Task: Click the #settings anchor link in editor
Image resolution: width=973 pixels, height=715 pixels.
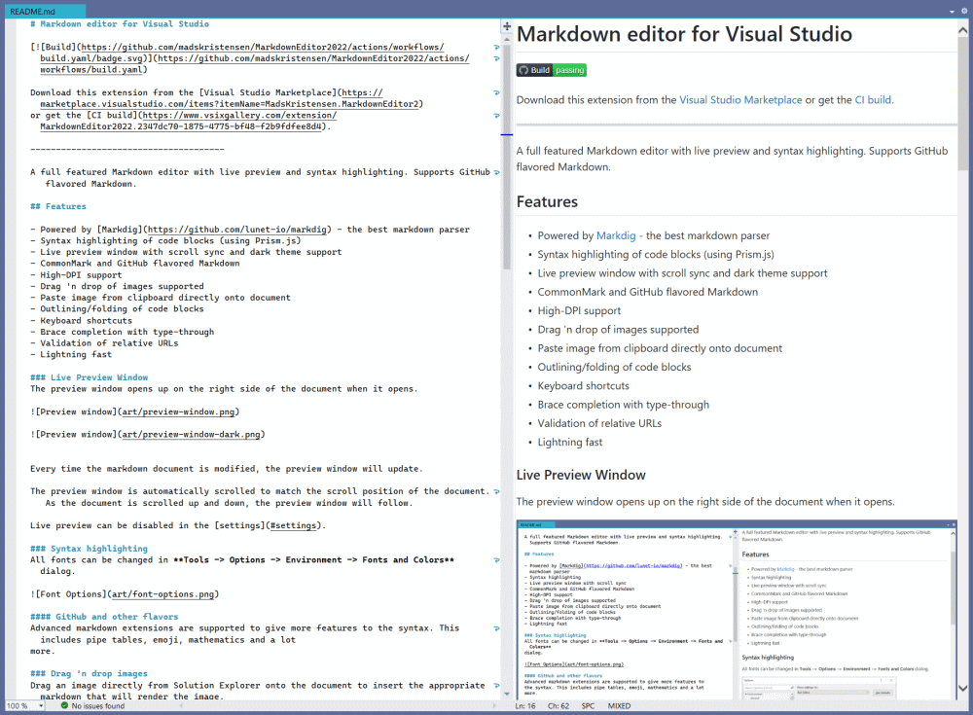Action: pyautogui.click(x=294, y=525)
